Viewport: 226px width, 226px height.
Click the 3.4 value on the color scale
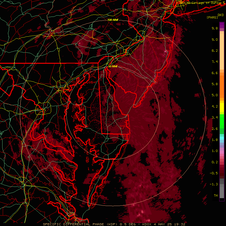(215, 118)
